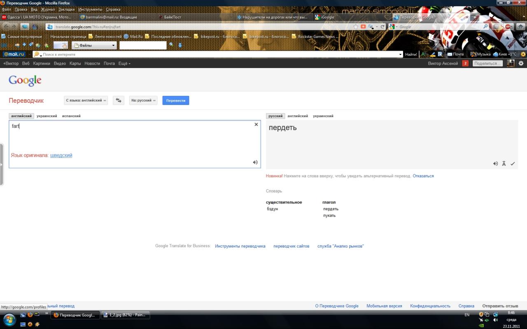This screenshot has width=527, height=329.
Task: Click the Отправить отзыв link
Action: pyautogui.click(x=500, y=306)
